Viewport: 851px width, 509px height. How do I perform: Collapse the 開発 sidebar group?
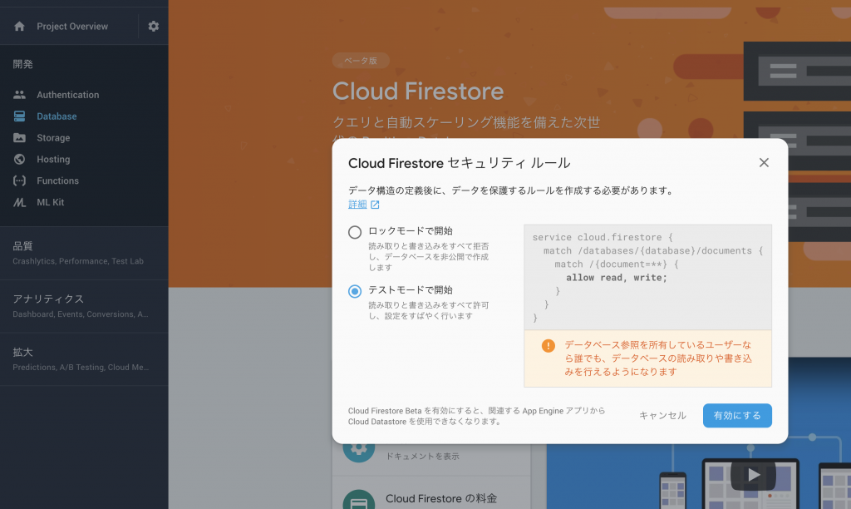22,64
